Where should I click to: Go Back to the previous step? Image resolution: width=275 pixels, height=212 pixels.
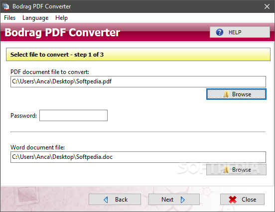(115, 199)
